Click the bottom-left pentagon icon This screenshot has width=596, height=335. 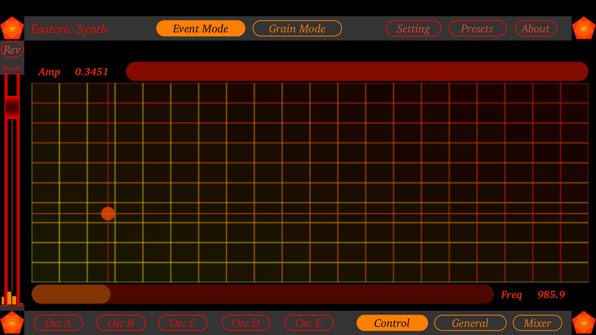point(12,323)
